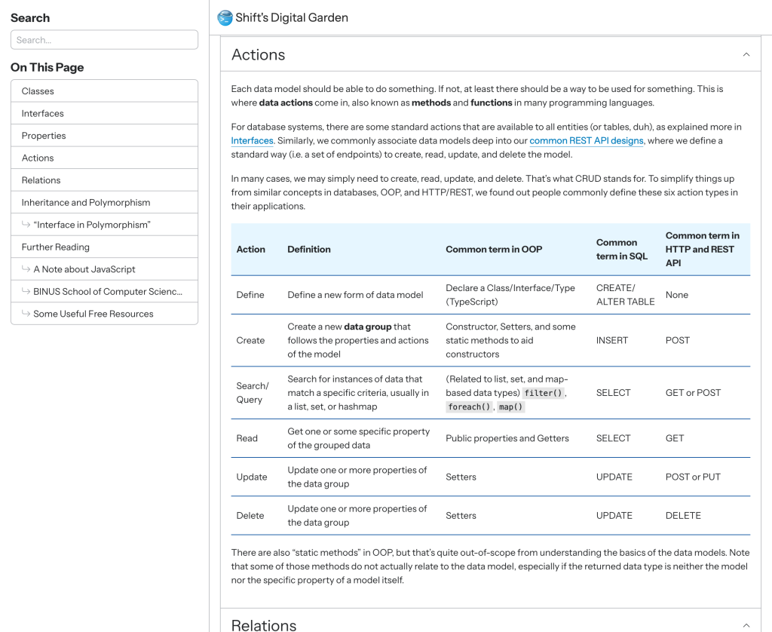Click inside the Search field
Screen dimensions: 772x632
point(104,39)
